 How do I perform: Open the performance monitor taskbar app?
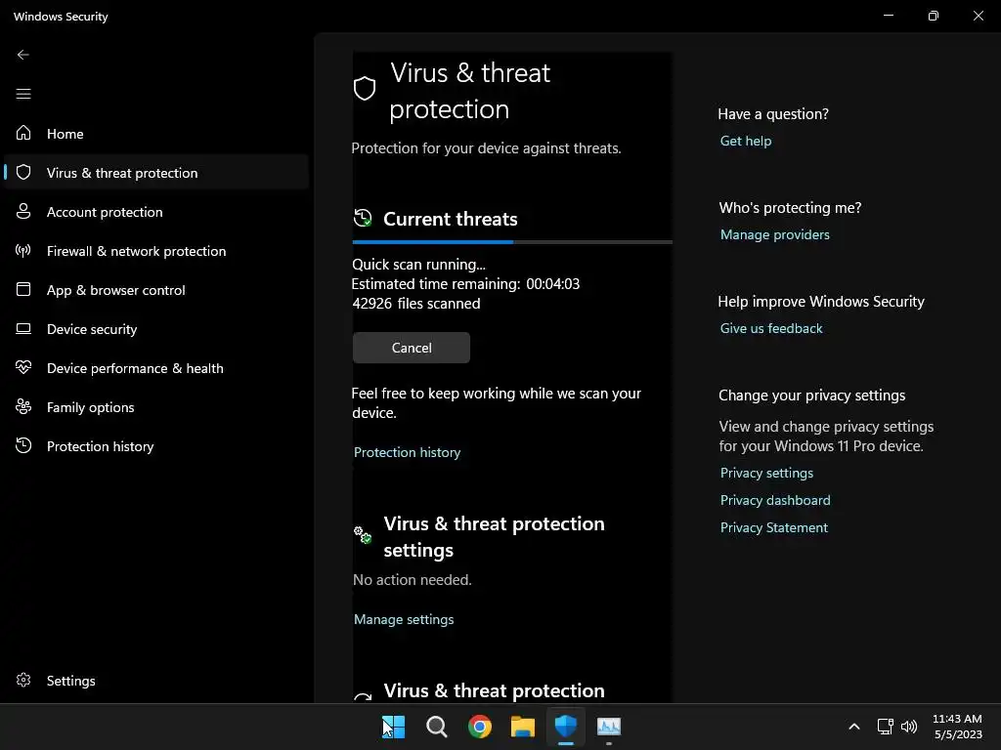point(608,727)
